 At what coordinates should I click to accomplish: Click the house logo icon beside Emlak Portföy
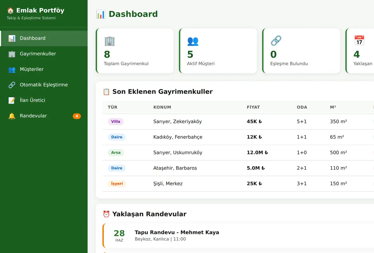[x=10, y=10]
